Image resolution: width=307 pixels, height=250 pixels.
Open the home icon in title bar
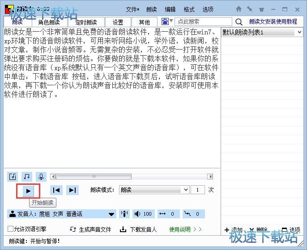click(x=239, y=9)
